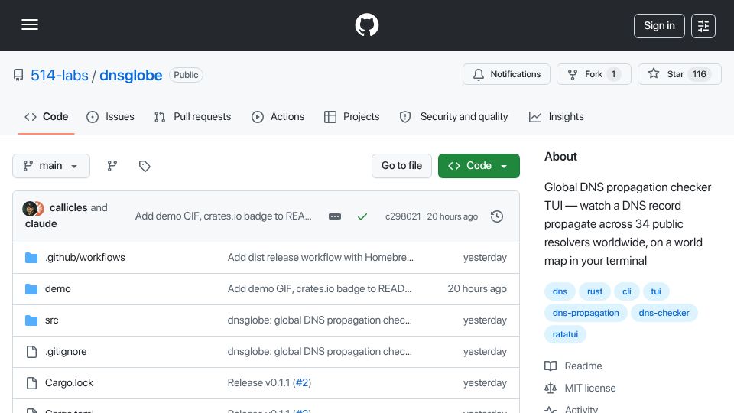The image size is (734, 413).
Task: Select the cli topic tag
Action: (627, 291)
